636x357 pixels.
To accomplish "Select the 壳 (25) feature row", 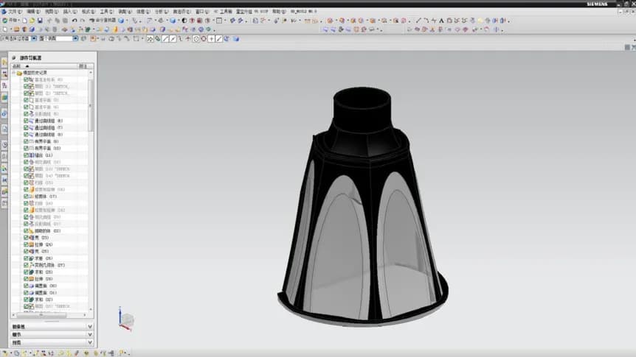I will coord(49,251).
